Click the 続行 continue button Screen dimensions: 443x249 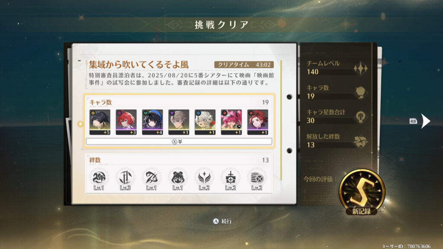tap(222, 221)
